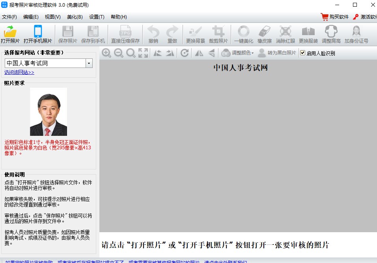
Task: Select the 更换背景 background replacement tool
Action: click(195, 34)
